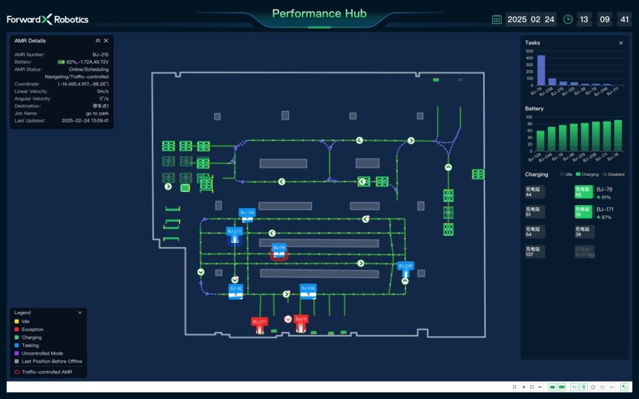Toggle the eye visibility icon in bottom toolbar

[x=612, y=387]
